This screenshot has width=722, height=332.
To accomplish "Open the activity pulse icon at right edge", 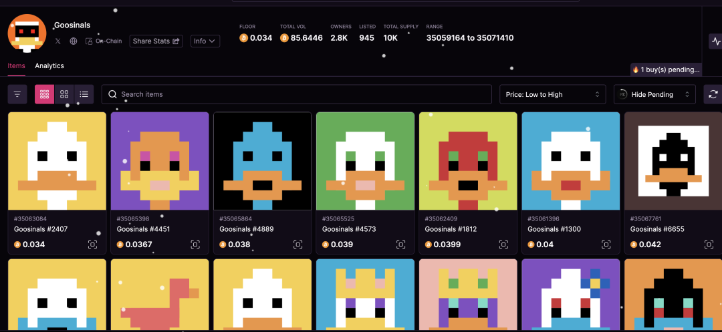I will tap(715, 41).
